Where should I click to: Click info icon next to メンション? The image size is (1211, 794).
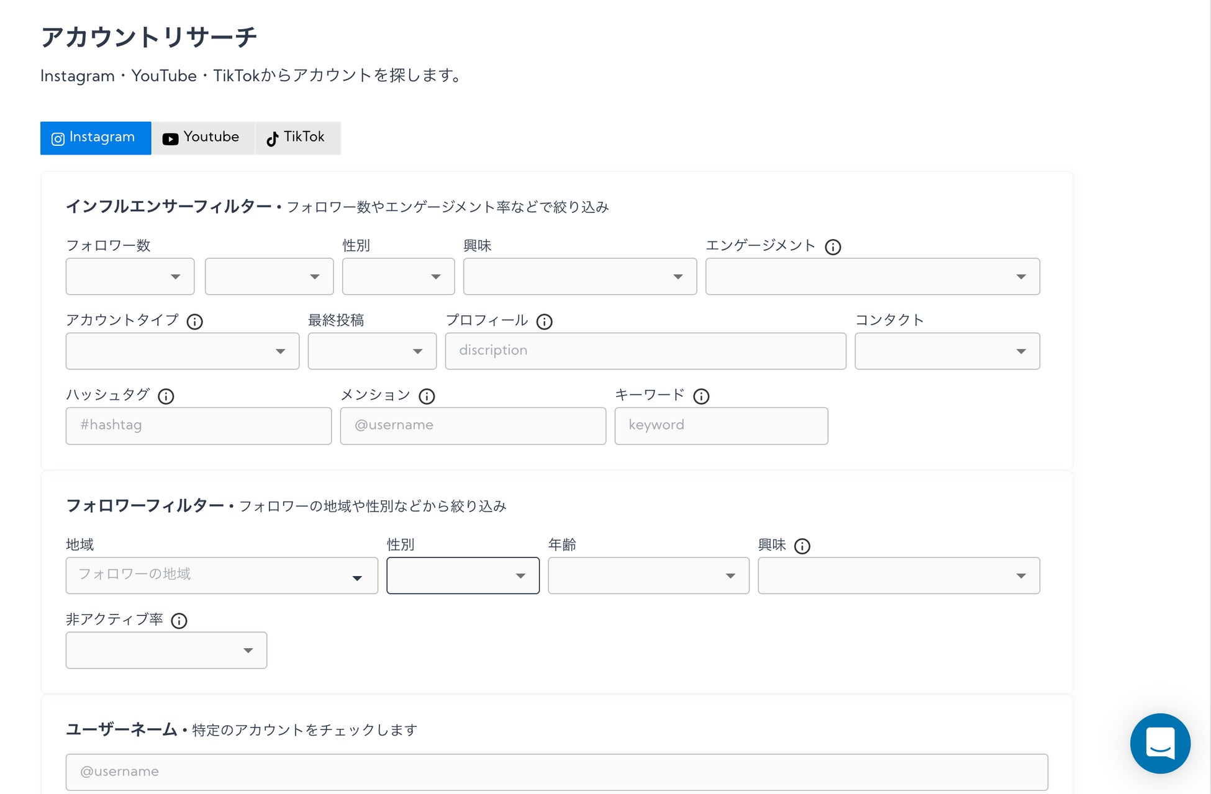tap(427, 396)
